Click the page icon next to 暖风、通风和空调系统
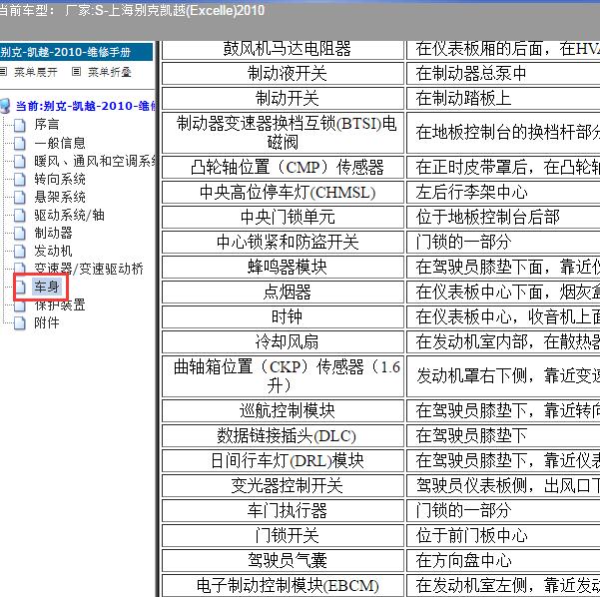 click(20, 161)
